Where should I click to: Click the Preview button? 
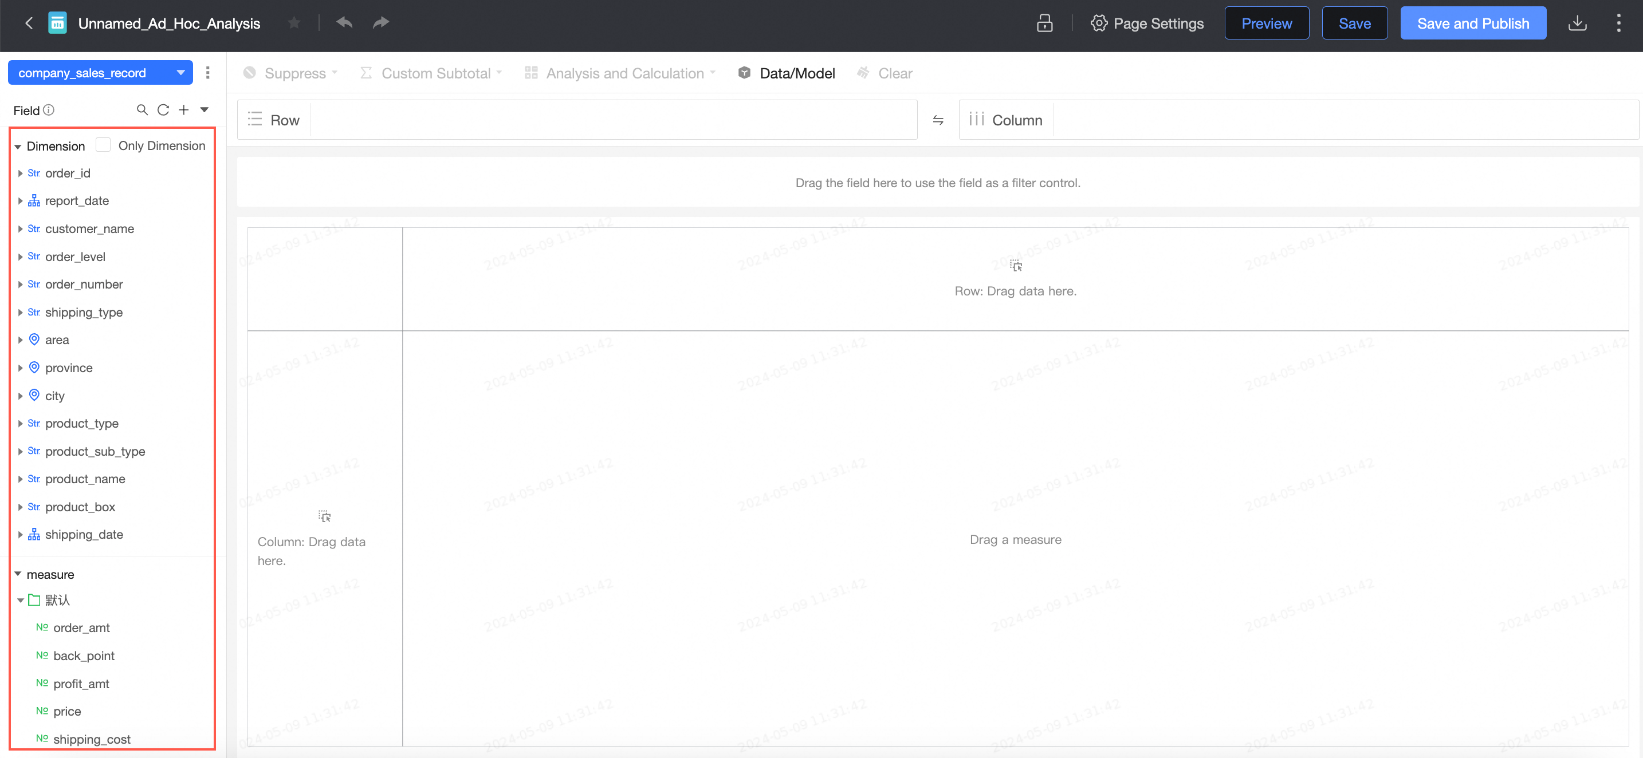coord(1266,23)
